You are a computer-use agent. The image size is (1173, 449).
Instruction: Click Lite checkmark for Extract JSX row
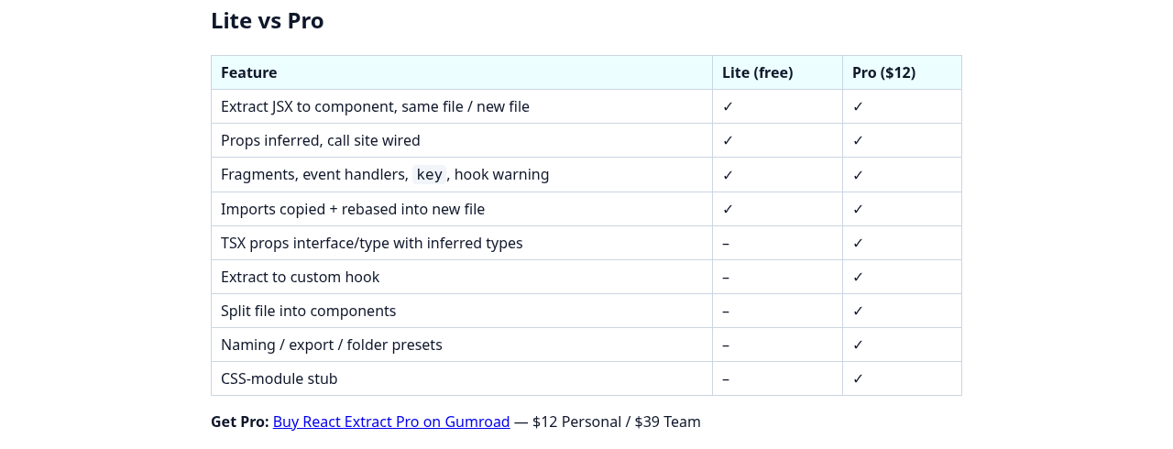point(728,106)
